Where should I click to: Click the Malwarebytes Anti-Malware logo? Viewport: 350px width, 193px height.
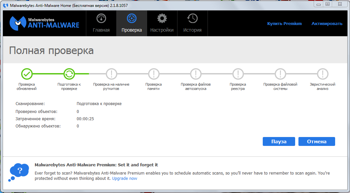44,23
